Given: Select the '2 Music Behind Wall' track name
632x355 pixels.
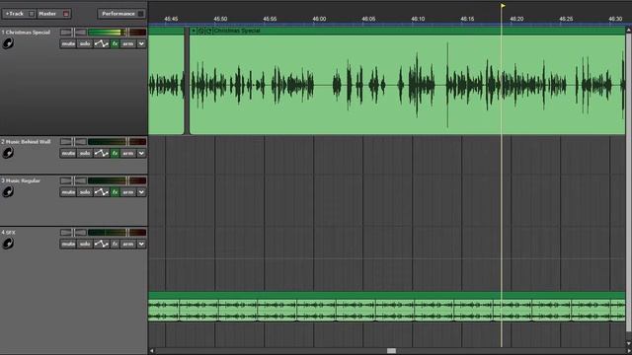Looking at the screenshot, I should coord(26,142).
